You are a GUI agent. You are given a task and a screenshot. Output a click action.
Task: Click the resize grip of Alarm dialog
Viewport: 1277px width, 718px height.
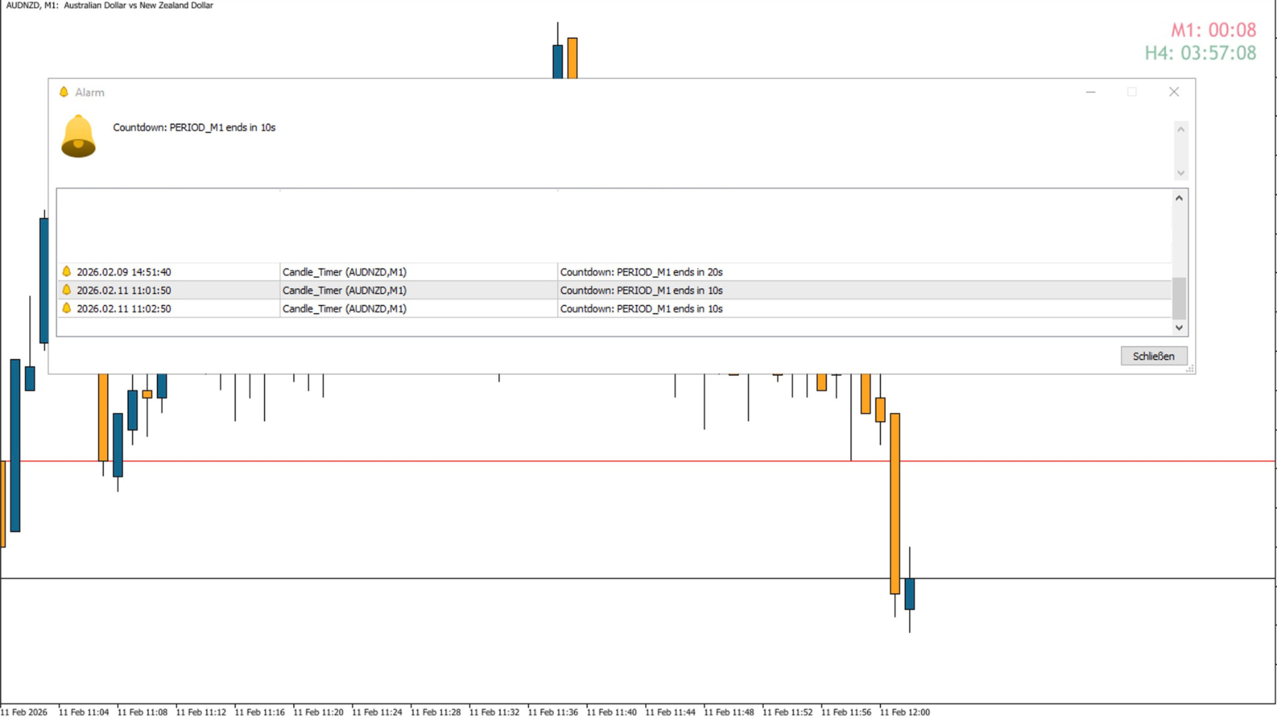pyautogui.click(x=1190, y=368)
